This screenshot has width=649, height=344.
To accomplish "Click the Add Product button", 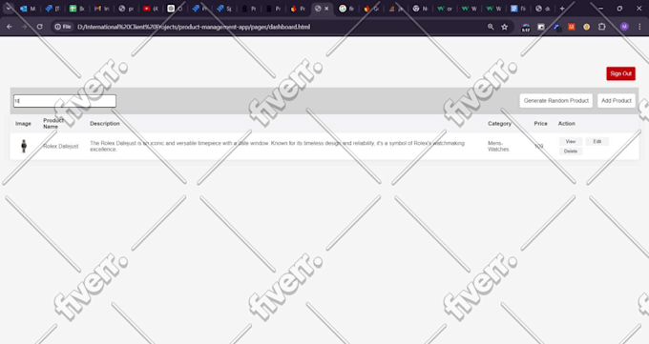I will point(617,100).
